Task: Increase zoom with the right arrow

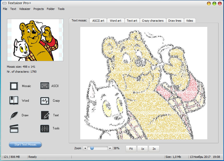Action: (110, 148)
